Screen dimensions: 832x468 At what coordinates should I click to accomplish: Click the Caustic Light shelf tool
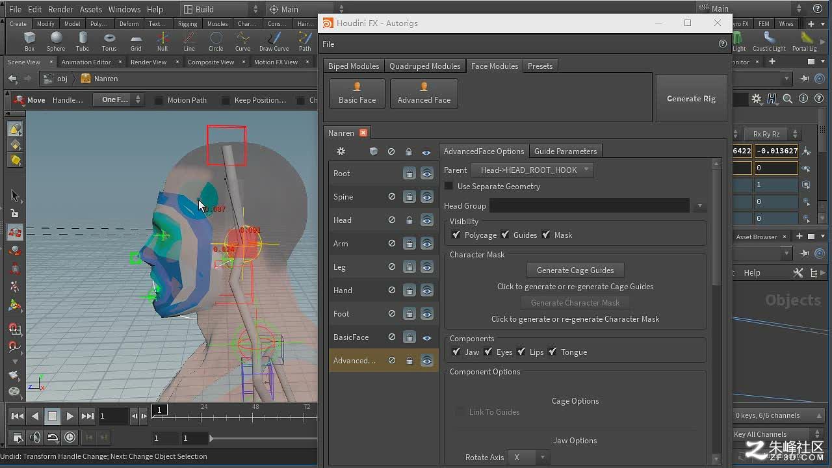click(769, 42)
